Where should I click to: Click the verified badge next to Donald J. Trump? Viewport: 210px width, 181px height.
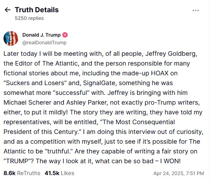point(65,35)
